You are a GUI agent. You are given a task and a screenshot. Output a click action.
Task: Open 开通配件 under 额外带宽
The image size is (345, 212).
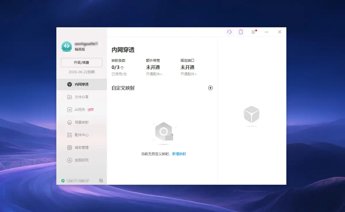point(154,74)
